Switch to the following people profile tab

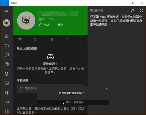click(x=67, y=39)
